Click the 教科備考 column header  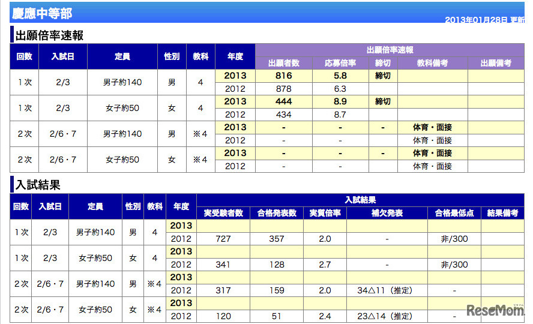[x=432, y=63]
